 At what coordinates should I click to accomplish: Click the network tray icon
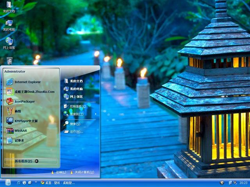coord(230,183)
